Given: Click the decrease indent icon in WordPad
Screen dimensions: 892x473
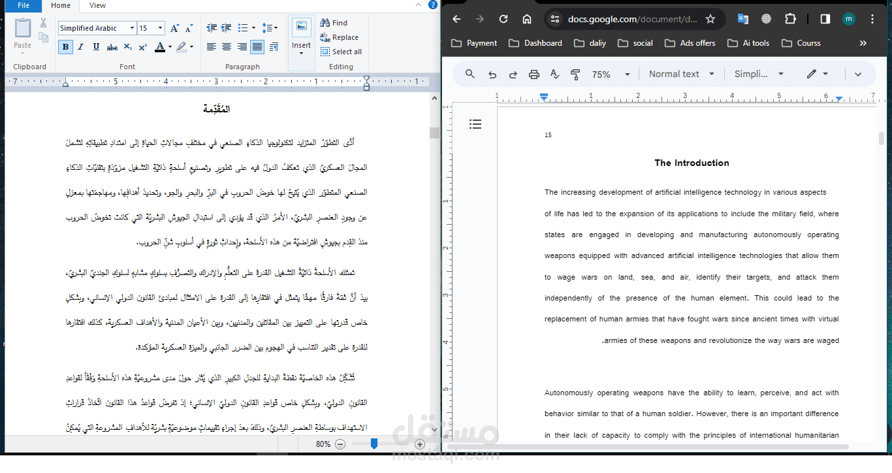Looking at the screenshot, I should tap(212, 28).
